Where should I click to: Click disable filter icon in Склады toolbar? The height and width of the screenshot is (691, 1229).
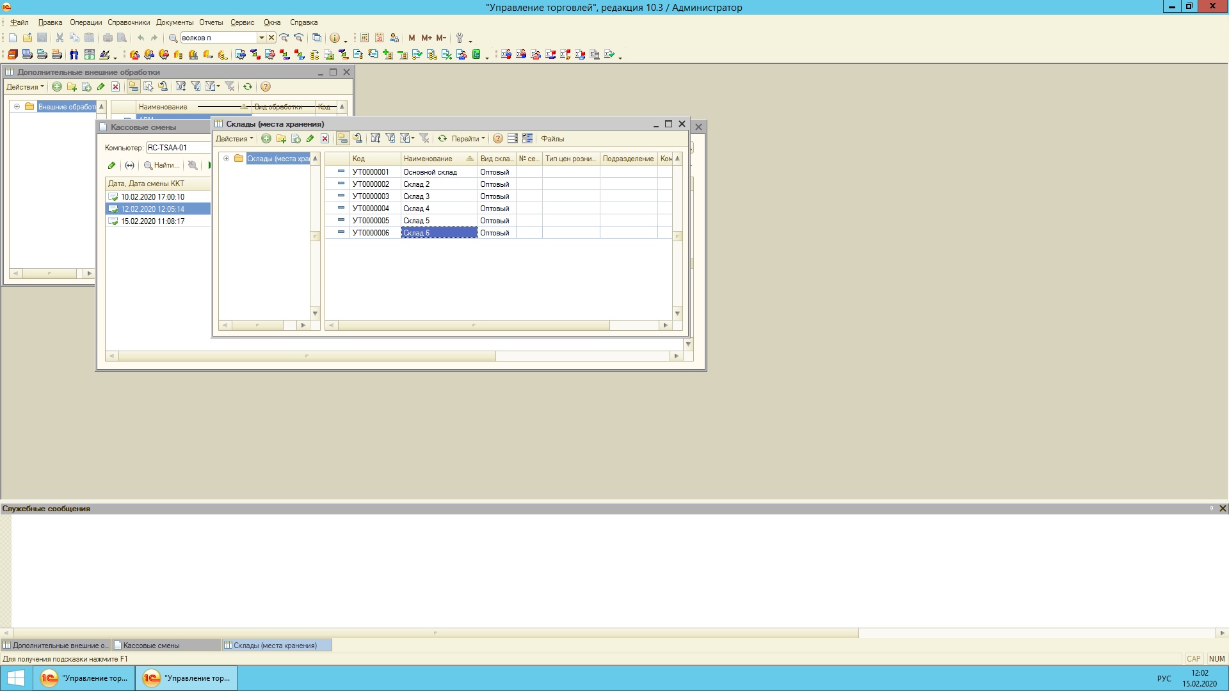coord(424,139)
